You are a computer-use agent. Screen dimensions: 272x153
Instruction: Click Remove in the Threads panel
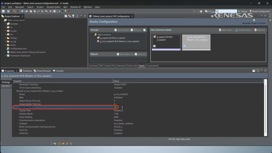pos(136,30)
